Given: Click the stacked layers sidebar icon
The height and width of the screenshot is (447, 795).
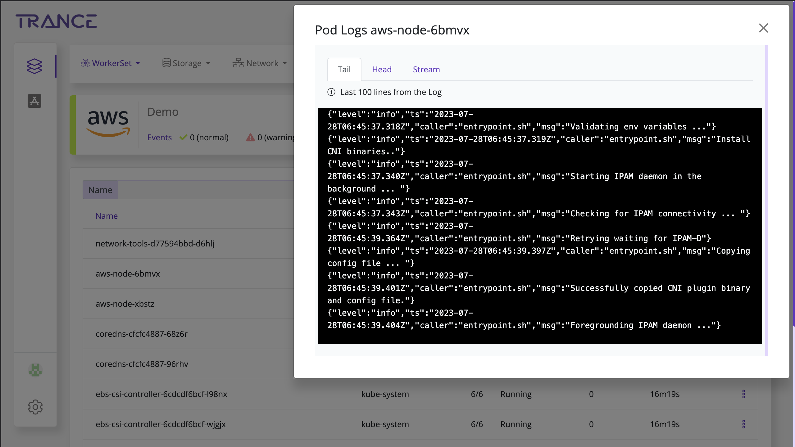Looking at the screenshot, I should click(34, 66).
